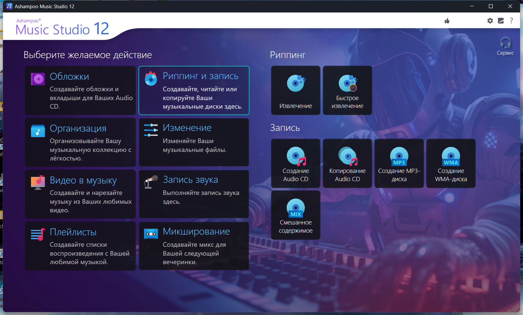Click the Создание Audio CD disc icon
This screenshot has width=523, height=315.
point(296,156)
